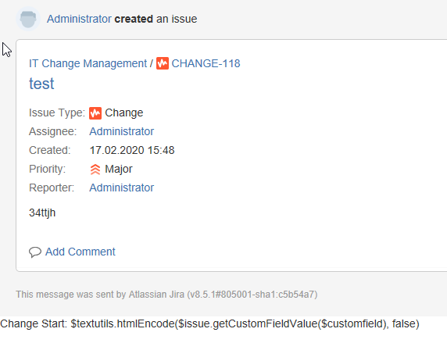Click the Atlassian Jira footer message
Image resolution: width=447 pixels, height=343 pixels.
166,295
